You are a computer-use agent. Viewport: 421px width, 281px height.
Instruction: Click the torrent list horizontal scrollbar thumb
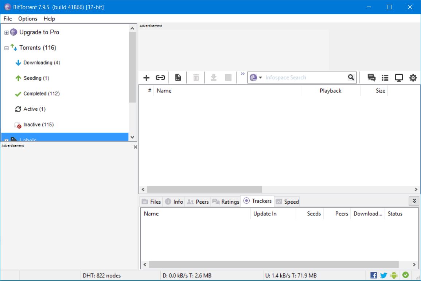coord(204,190)
